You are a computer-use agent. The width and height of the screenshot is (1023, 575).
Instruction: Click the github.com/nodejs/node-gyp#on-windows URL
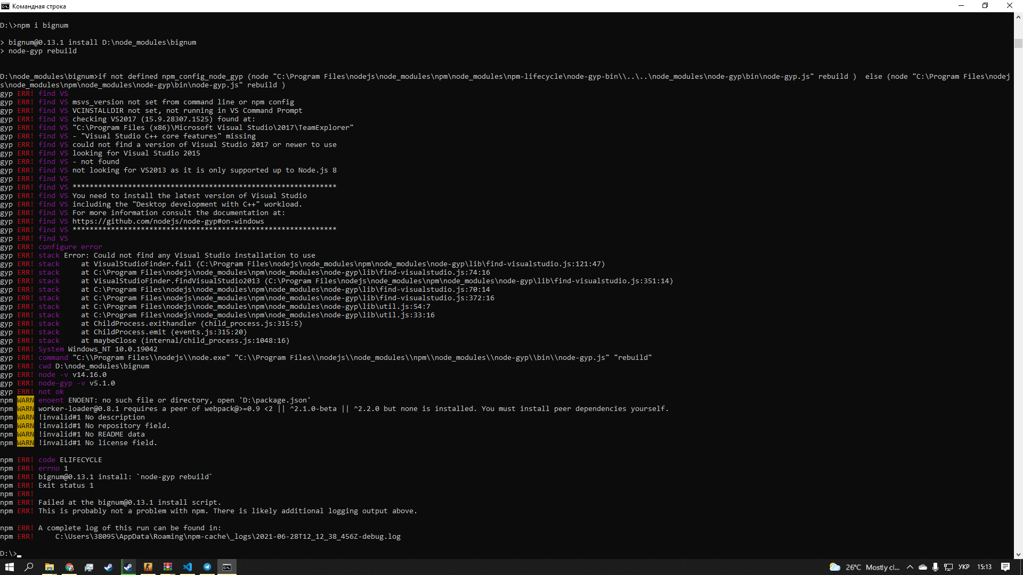coord(168,221)
